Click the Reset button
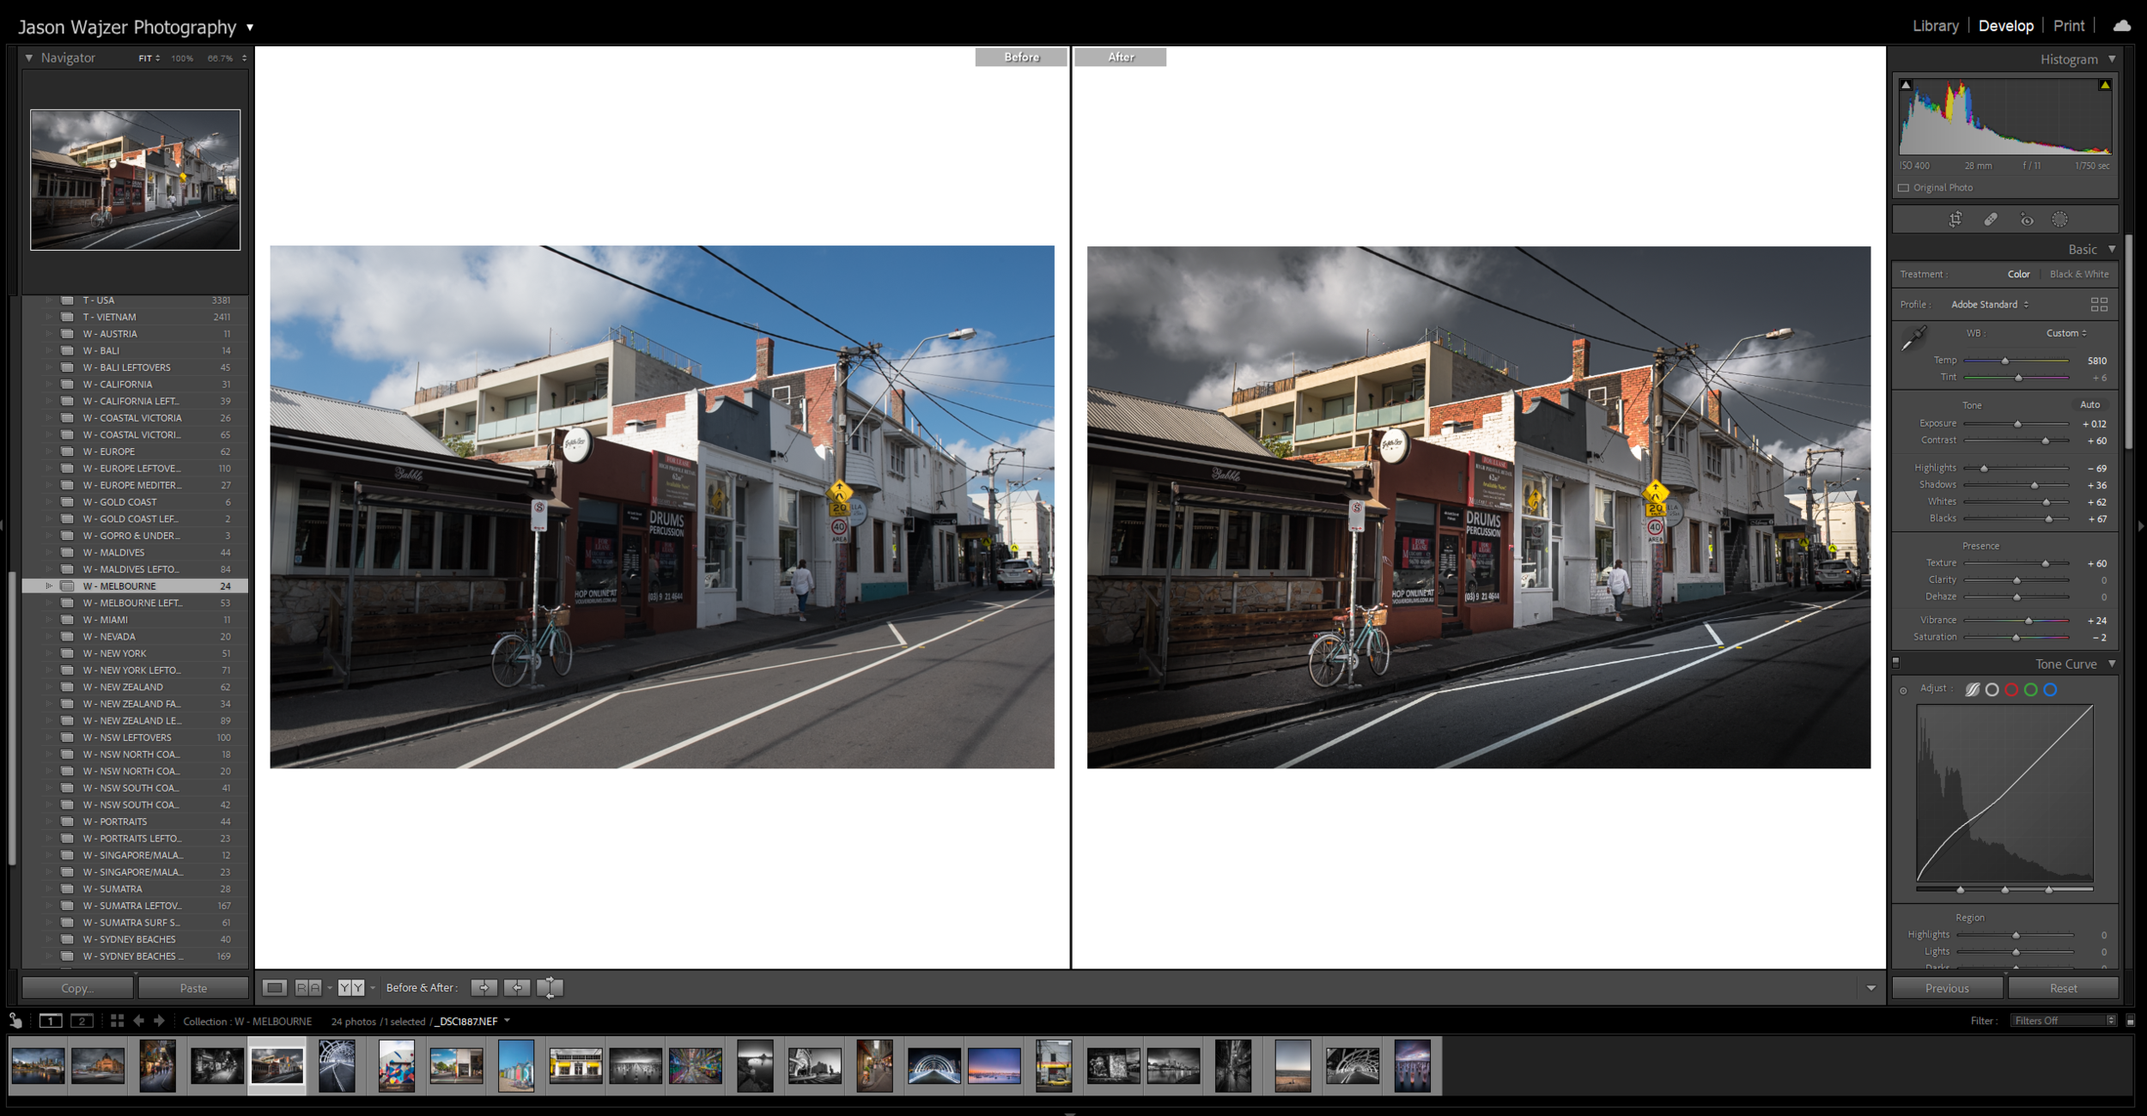The height and width of the screenshot is (1116, 2147). click(x=2063, y=988)
